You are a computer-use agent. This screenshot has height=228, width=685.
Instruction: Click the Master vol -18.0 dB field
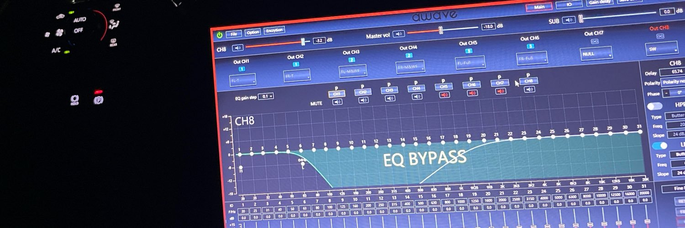(x=489, y=26)
